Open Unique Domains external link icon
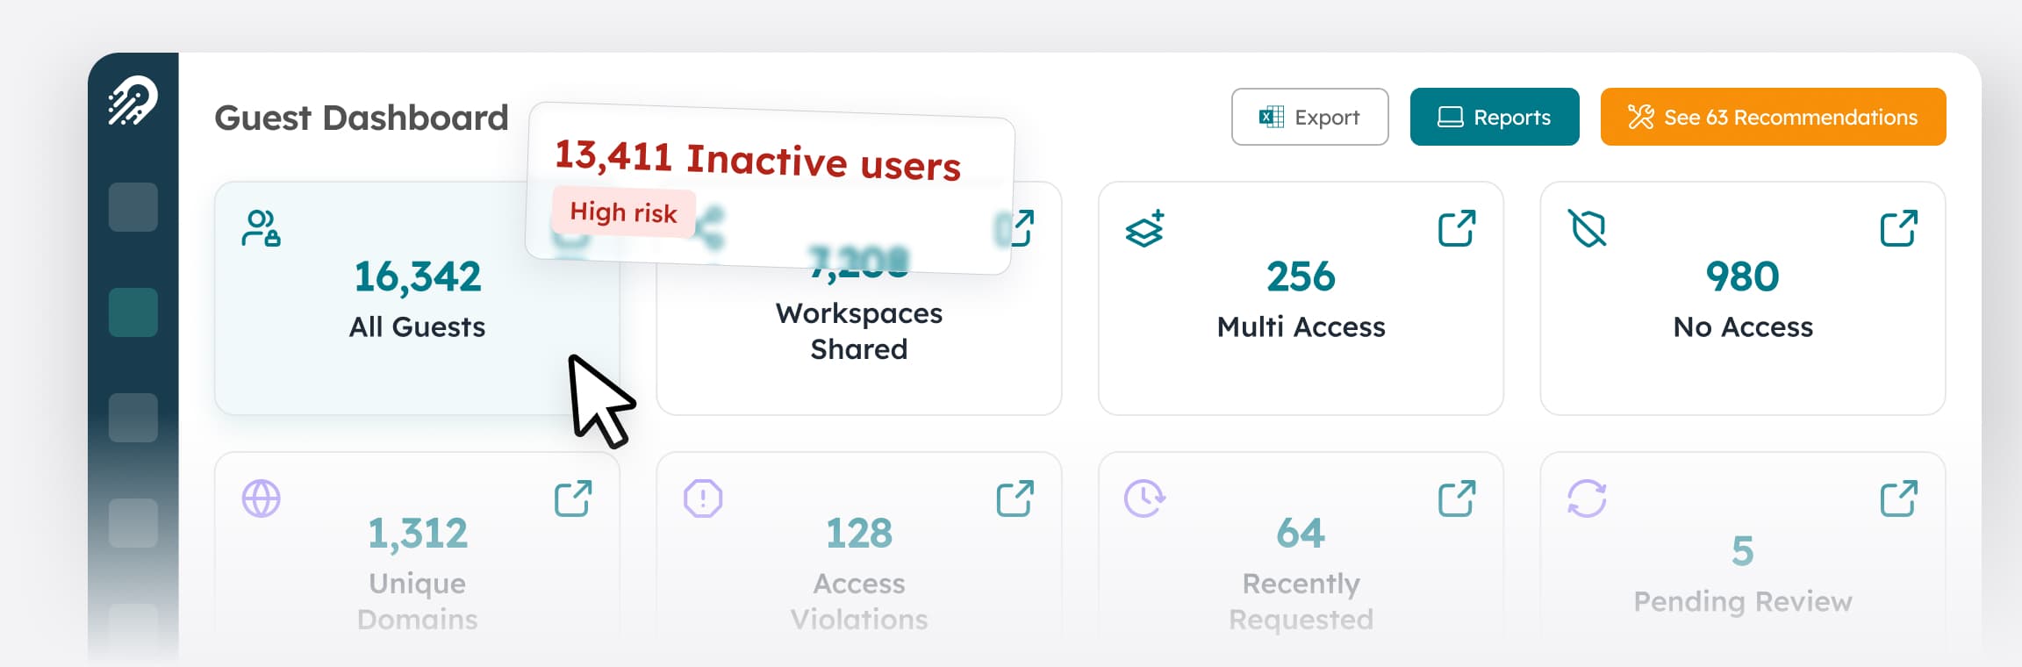Screen dimensions: 2022x667 [x=573, y=498]
